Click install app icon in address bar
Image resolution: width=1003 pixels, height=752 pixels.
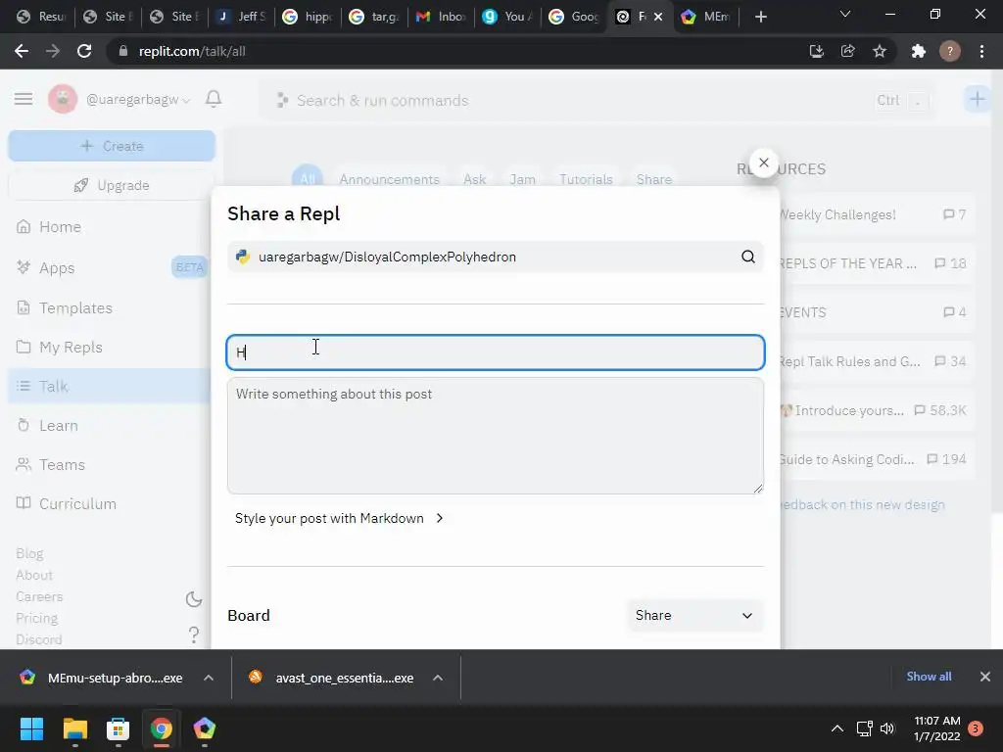pos(817,51)
